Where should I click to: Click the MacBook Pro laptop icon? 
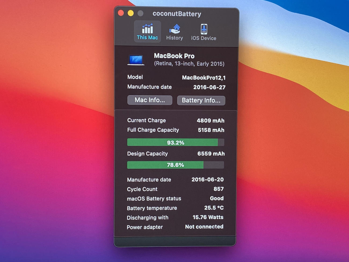136,60
